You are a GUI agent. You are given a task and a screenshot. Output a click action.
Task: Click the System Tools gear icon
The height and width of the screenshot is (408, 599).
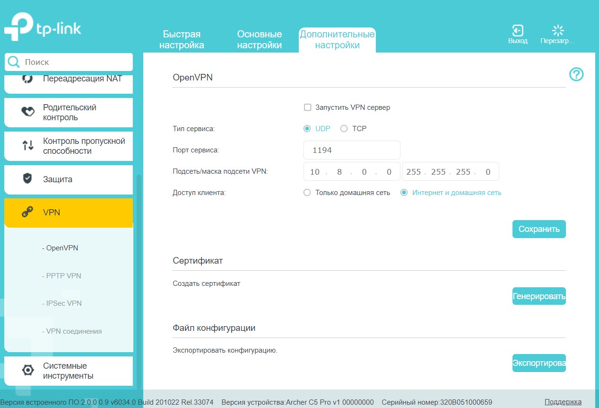[x=28, y=371]
